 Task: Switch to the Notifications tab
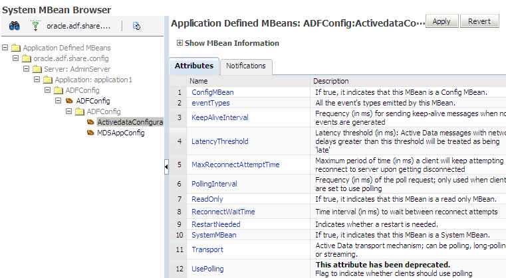(246, 66)
